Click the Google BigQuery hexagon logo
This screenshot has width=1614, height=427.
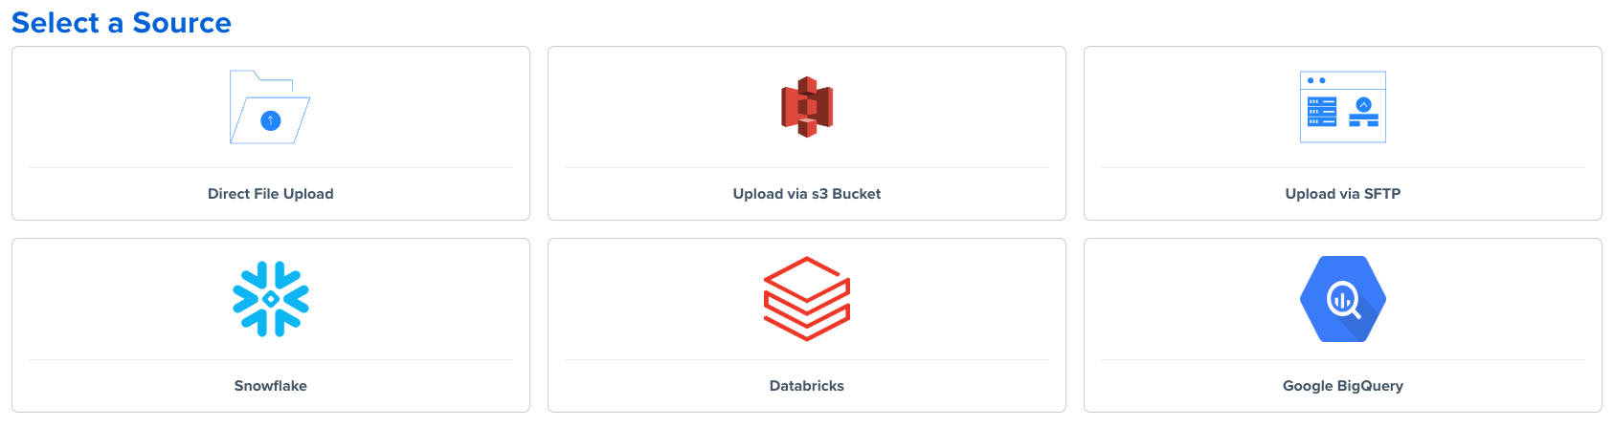(x=1342, y=299)
